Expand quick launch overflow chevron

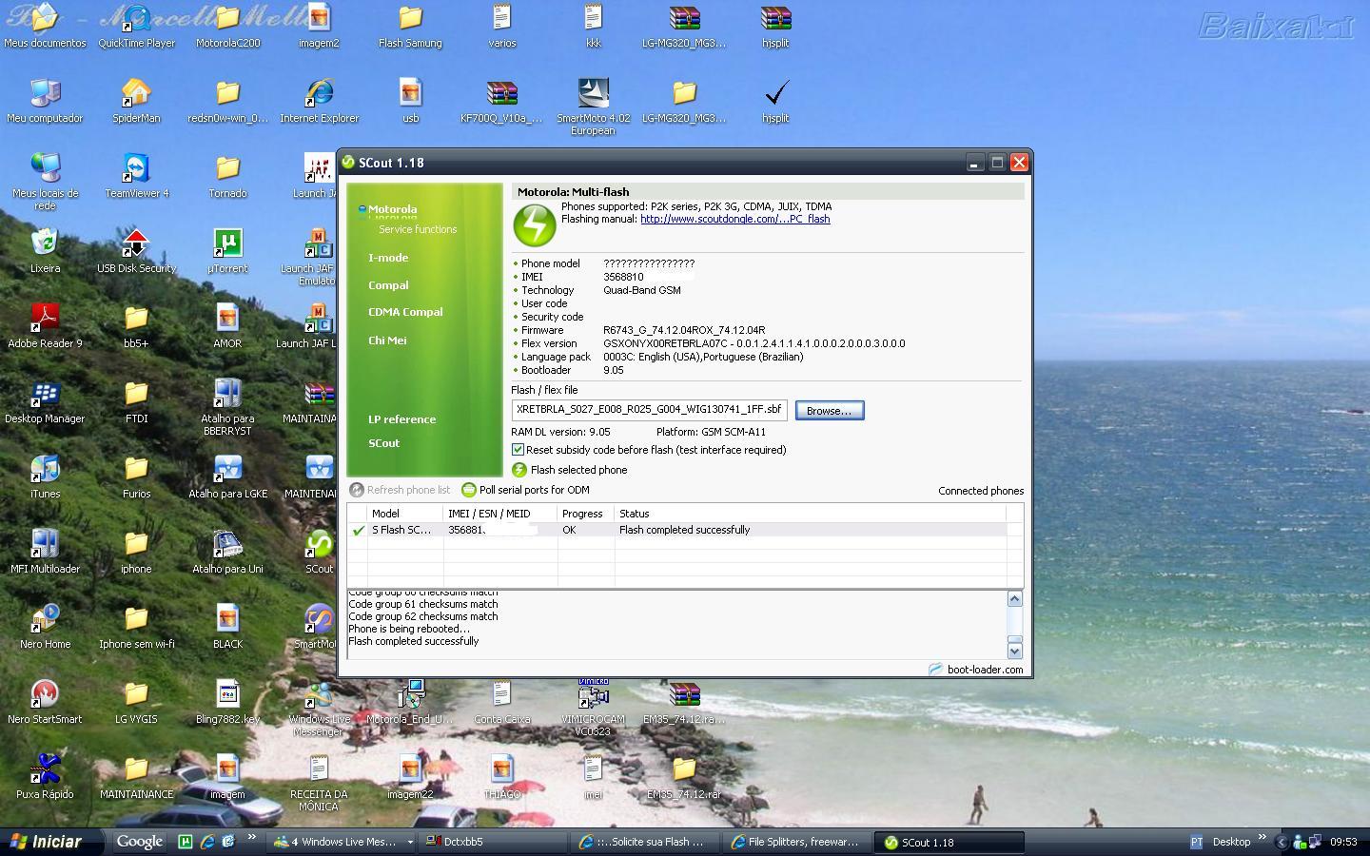pos(251,838)
